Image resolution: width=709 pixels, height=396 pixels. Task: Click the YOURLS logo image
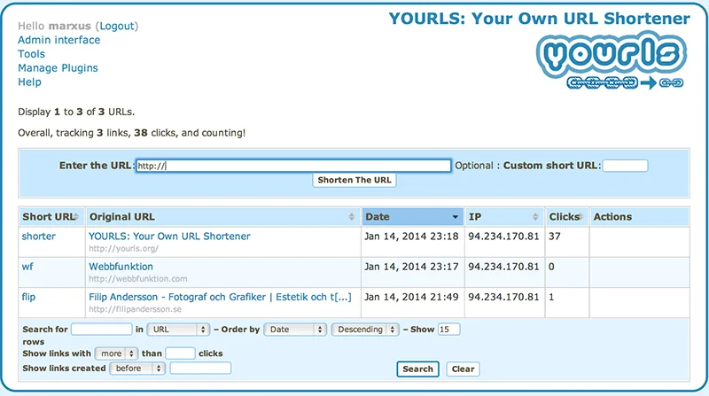tap(612, 60)
